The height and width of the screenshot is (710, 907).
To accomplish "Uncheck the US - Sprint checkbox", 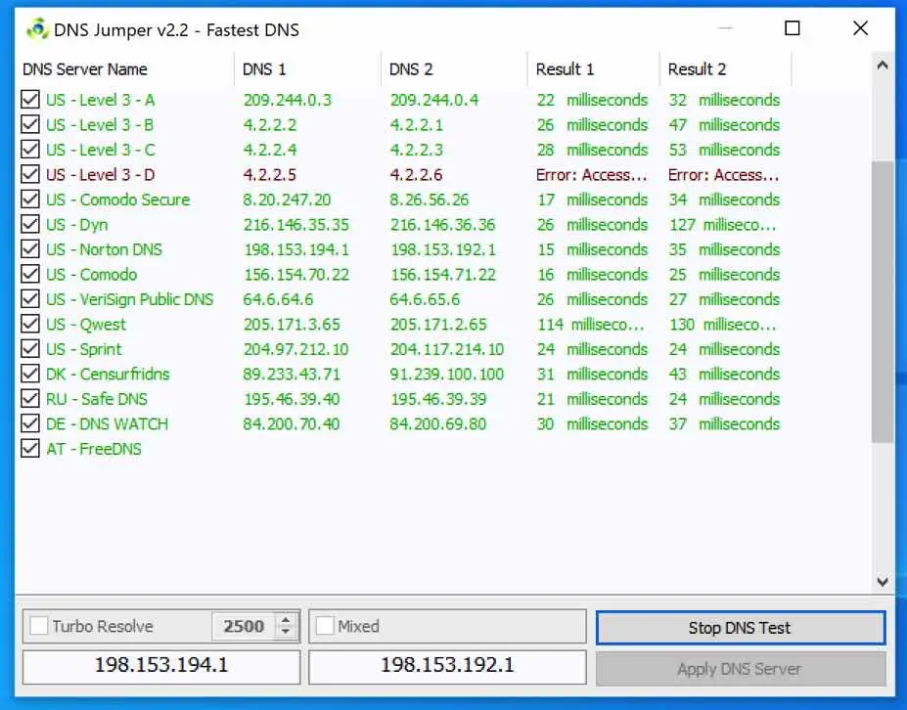I will pos(30,348).
